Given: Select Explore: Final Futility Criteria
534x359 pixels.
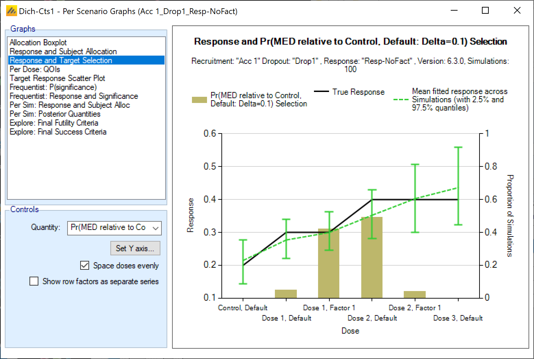Looking at the screenshot, I should 54,123.
